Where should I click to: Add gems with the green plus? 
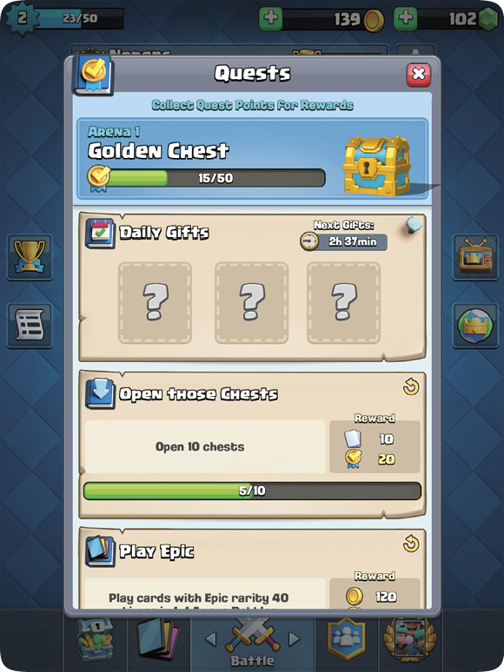(405, 18)
